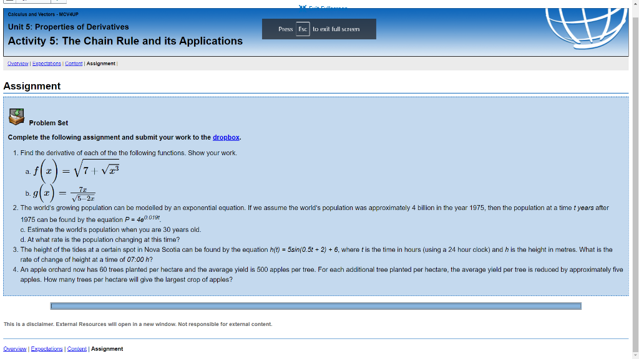The width and height of the screenshot is (639, 359).
Task: Click the "This is a disclaimer" footer note
Action: 138,324
